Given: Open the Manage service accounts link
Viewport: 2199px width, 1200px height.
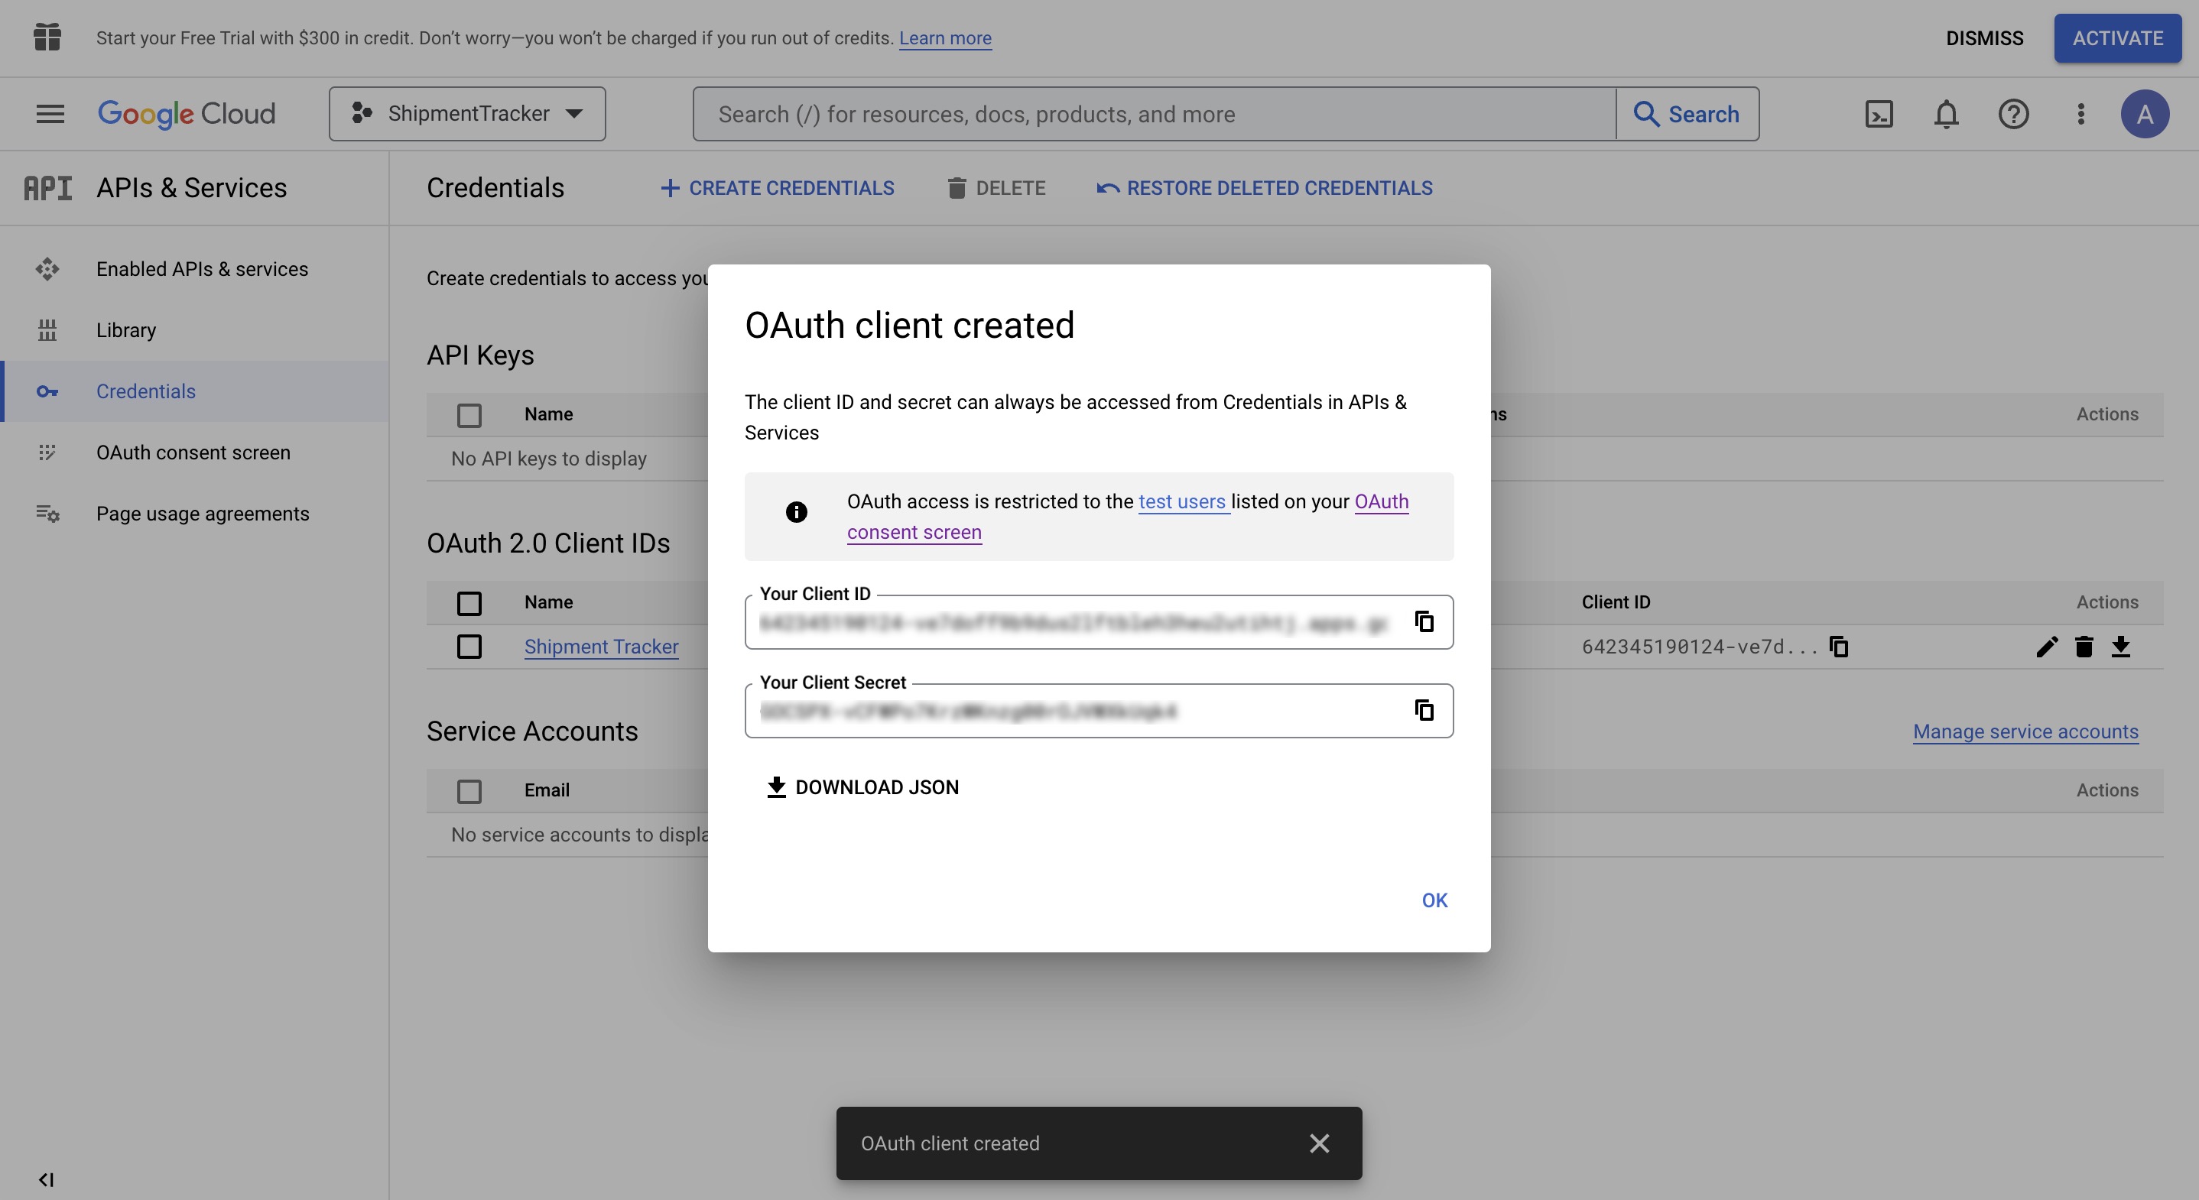Looking at the screenshot, I should [x=2025, y=731].
